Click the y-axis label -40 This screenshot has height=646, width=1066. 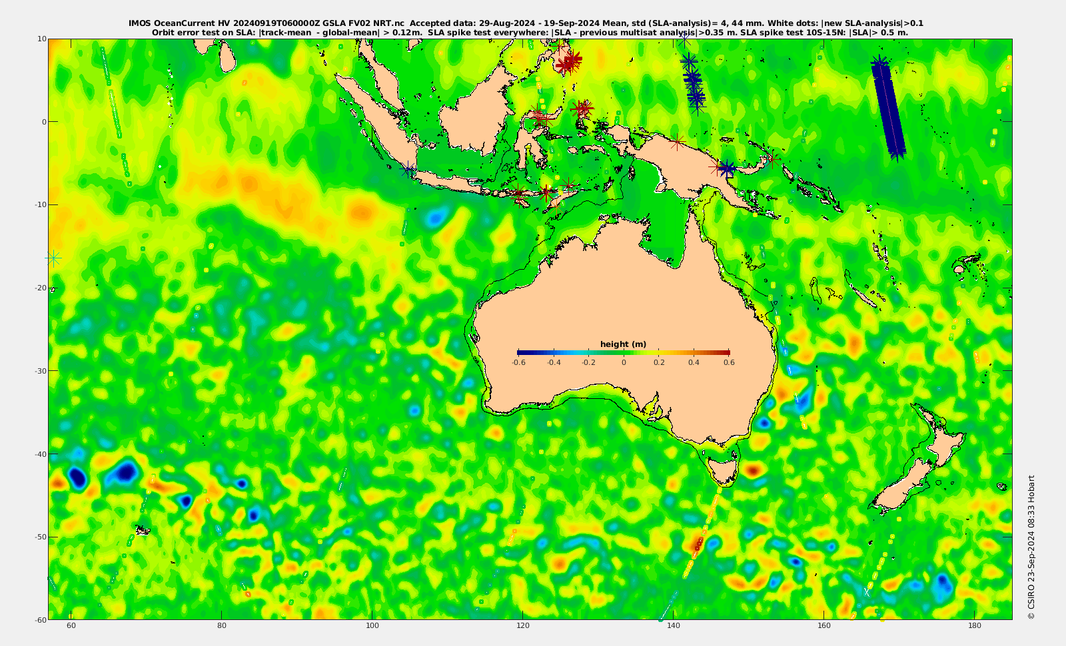click(x=40, y=454)
